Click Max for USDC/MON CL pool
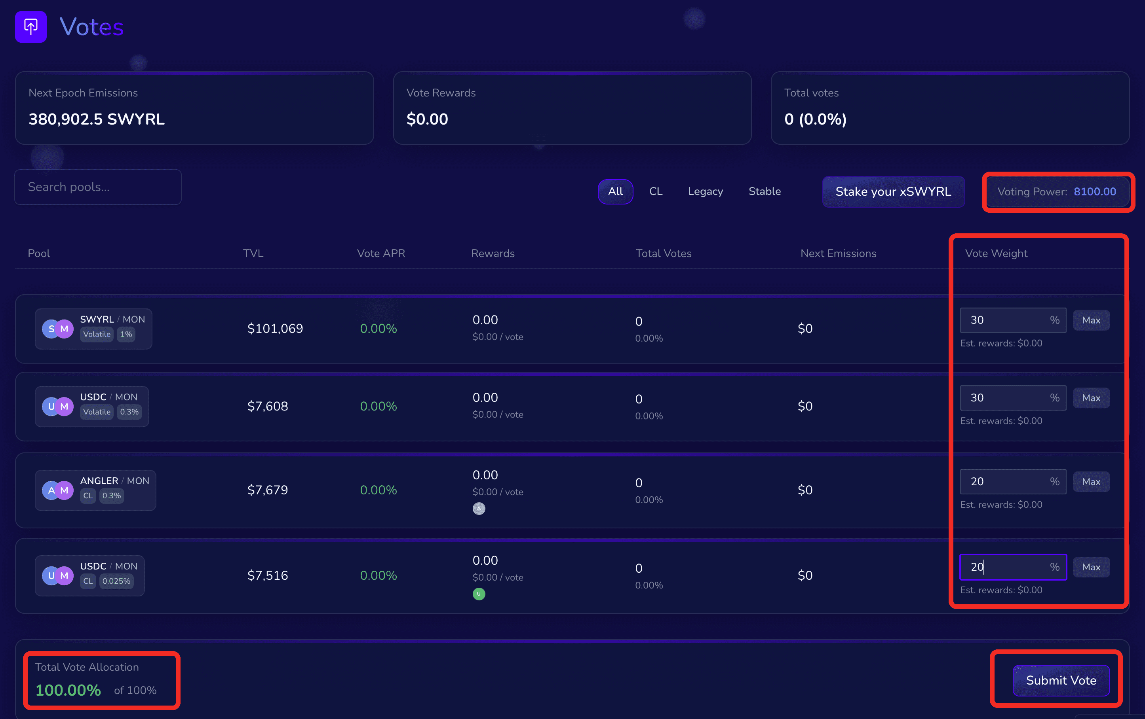 click(1091, 567)
